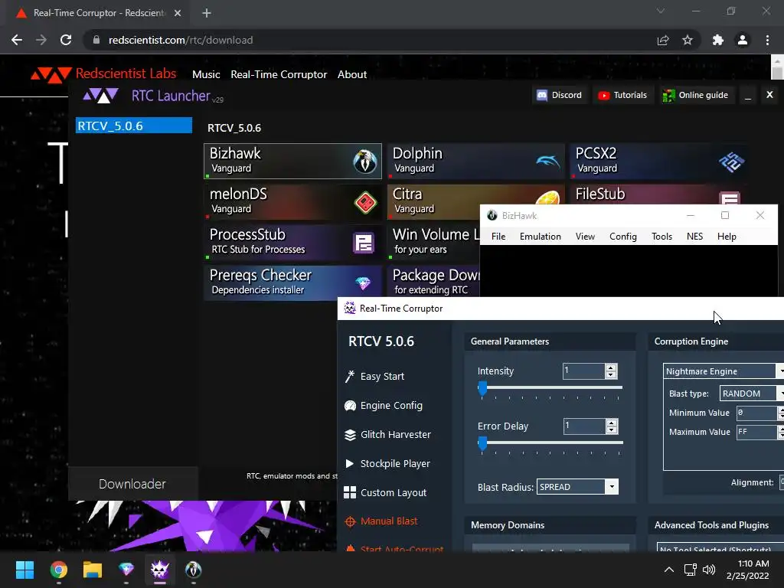This screenshot has height=588, width=784.
Task: Click Maximum Value FF field
Action: pos(756,432)
